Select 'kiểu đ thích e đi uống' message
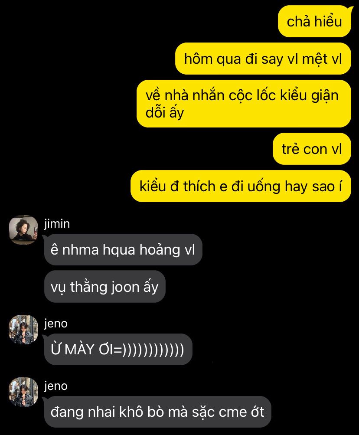Viewport: 359px width, 435px height. (x=241, y=186)
